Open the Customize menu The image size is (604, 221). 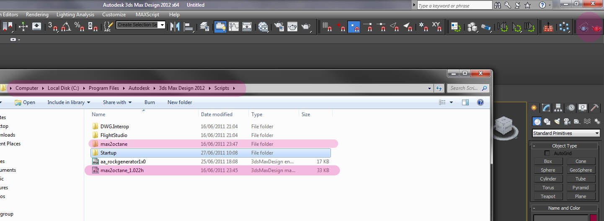pos(114,15)
